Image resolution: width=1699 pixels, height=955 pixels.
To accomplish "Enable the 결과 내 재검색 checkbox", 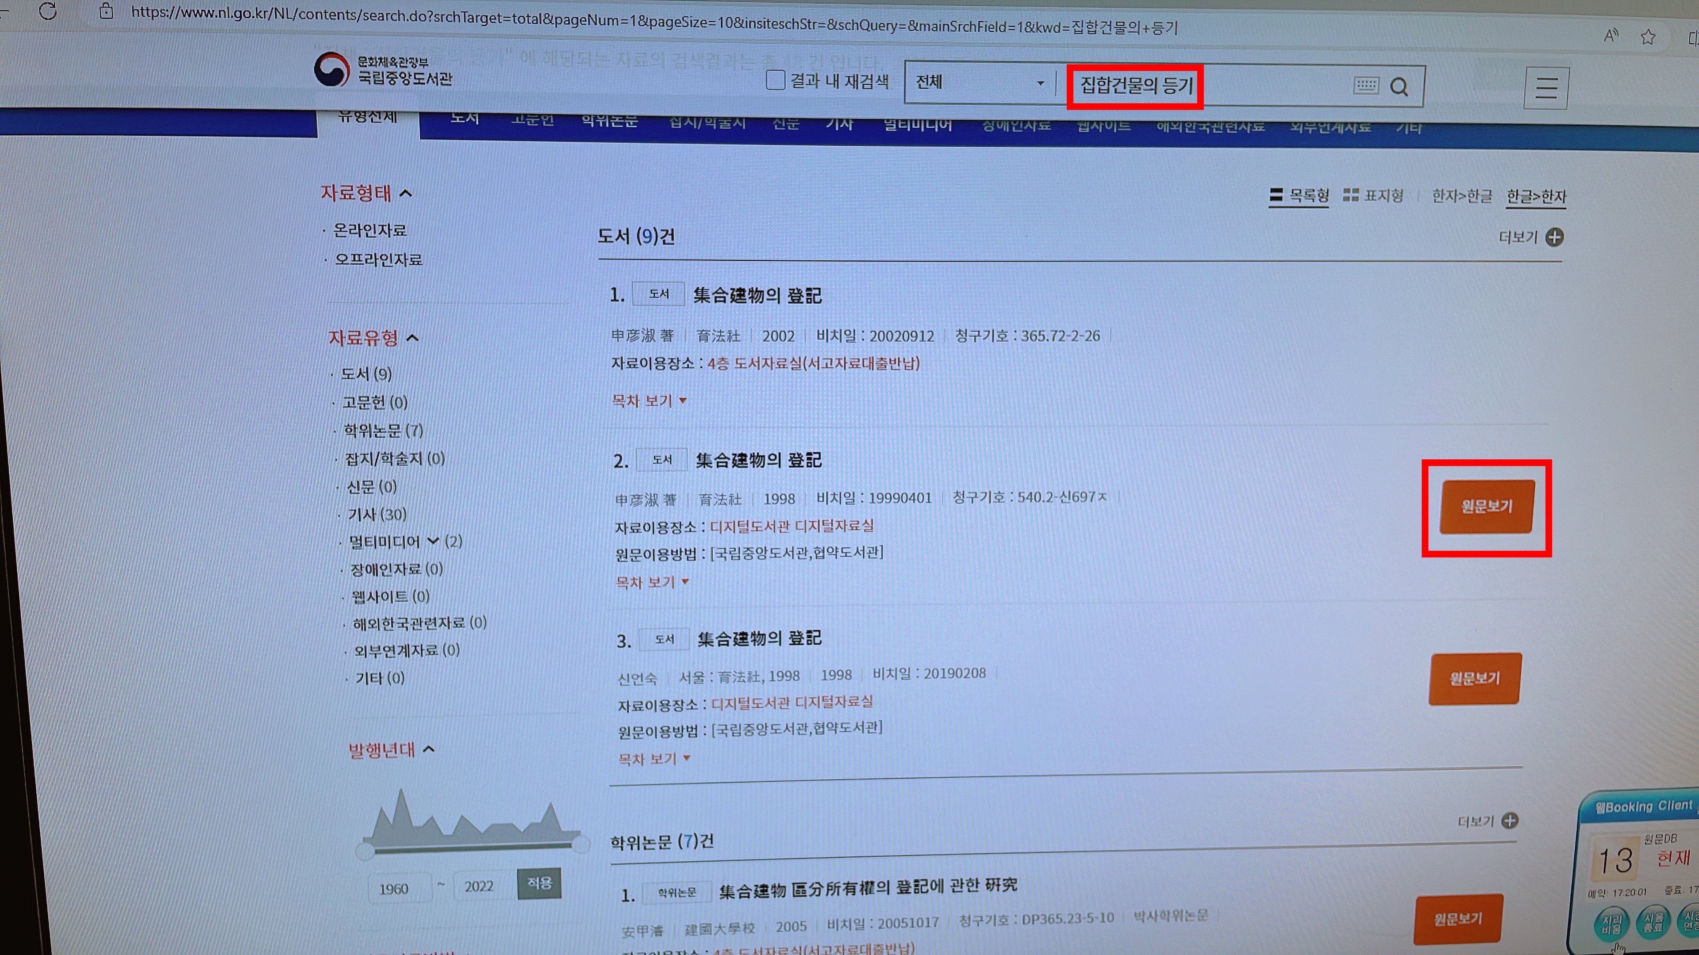I will tap(776, 80).
